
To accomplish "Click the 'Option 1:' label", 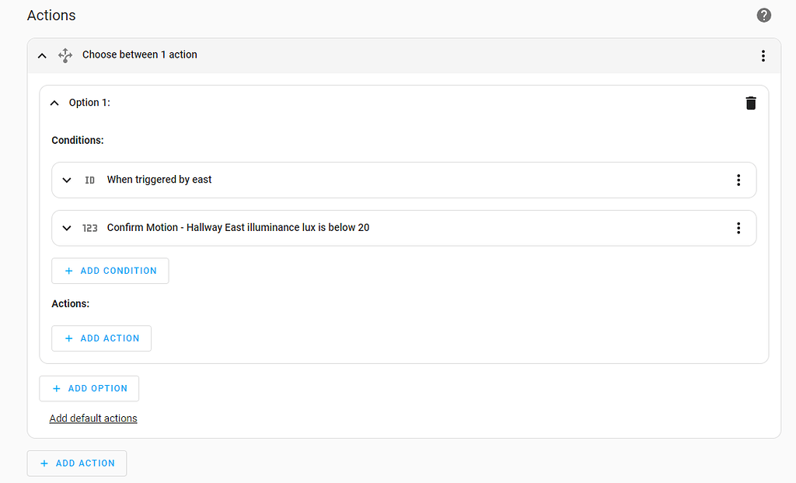I will point(89,103).
